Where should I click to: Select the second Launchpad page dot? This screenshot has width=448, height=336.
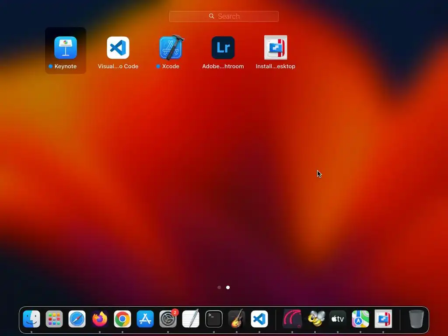point(227,287)
